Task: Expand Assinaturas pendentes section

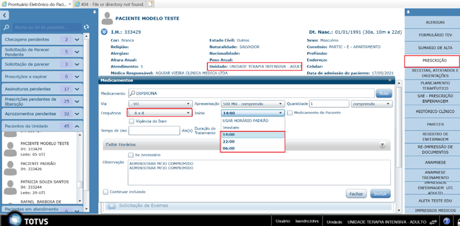Action: [77, 89]
